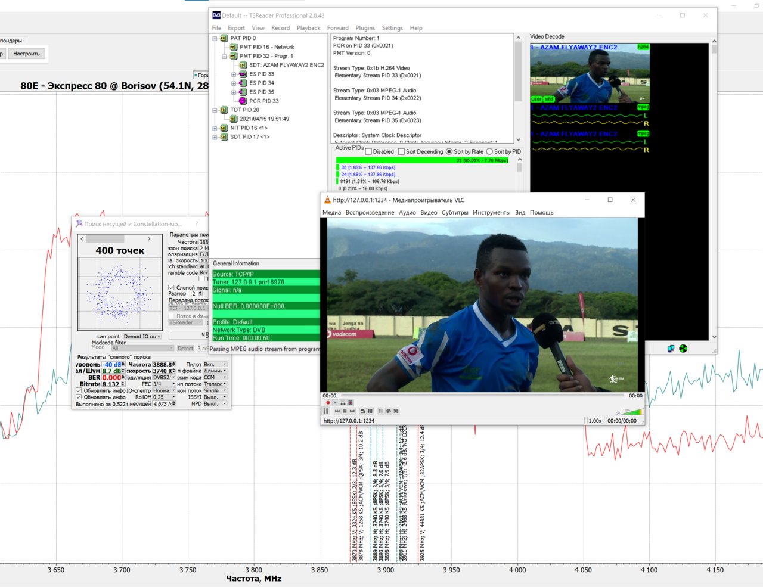Collapse PMT PID 32 node
The image size is (763, 587).
point(224,56)
